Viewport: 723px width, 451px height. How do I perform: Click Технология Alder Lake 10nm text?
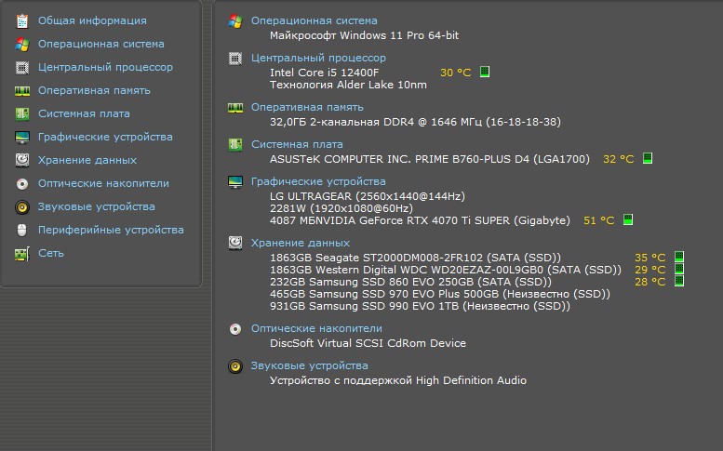pos(348,85)
